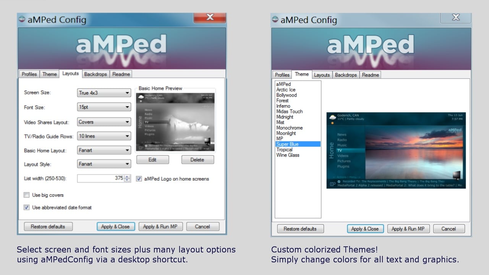Switch to Theme tab in Layouts window
The image size is (489, 275).
click(49, 74)
